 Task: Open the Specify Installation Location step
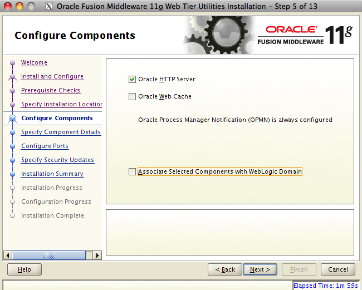[x=61, y=104]
